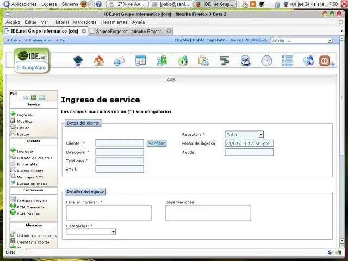This screenshot has width=348, height=261.
Task: Open the Historial menu
Action: (x=60, y=22)
